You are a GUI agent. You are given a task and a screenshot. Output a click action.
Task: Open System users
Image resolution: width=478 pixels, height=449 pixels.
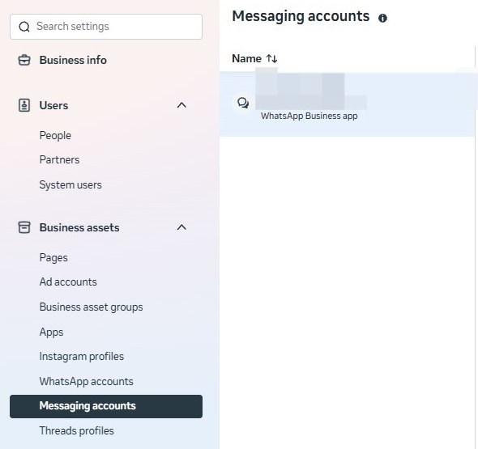70,184
